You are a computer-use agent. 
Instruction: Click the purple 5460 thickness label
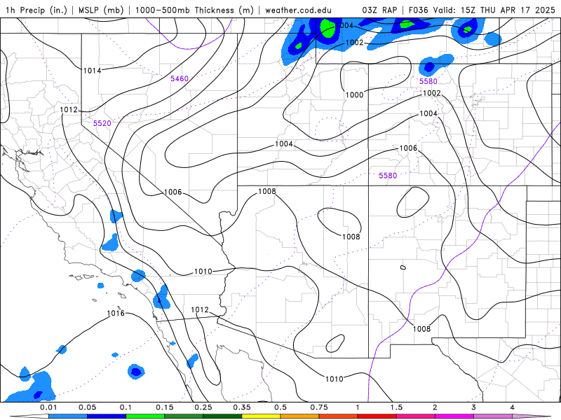click(180, 78)
